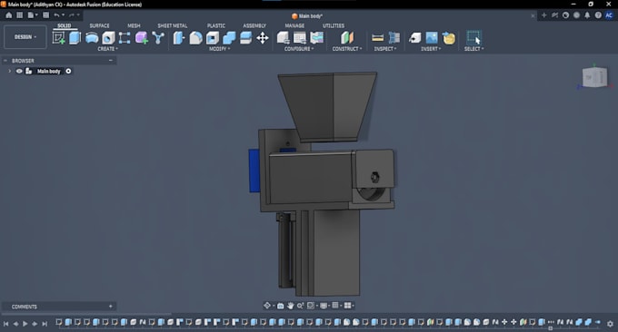This screenshot has height=332, width=618.
Task: Select the Rectangular Pattern tool
Action: [x=125, y=38]
